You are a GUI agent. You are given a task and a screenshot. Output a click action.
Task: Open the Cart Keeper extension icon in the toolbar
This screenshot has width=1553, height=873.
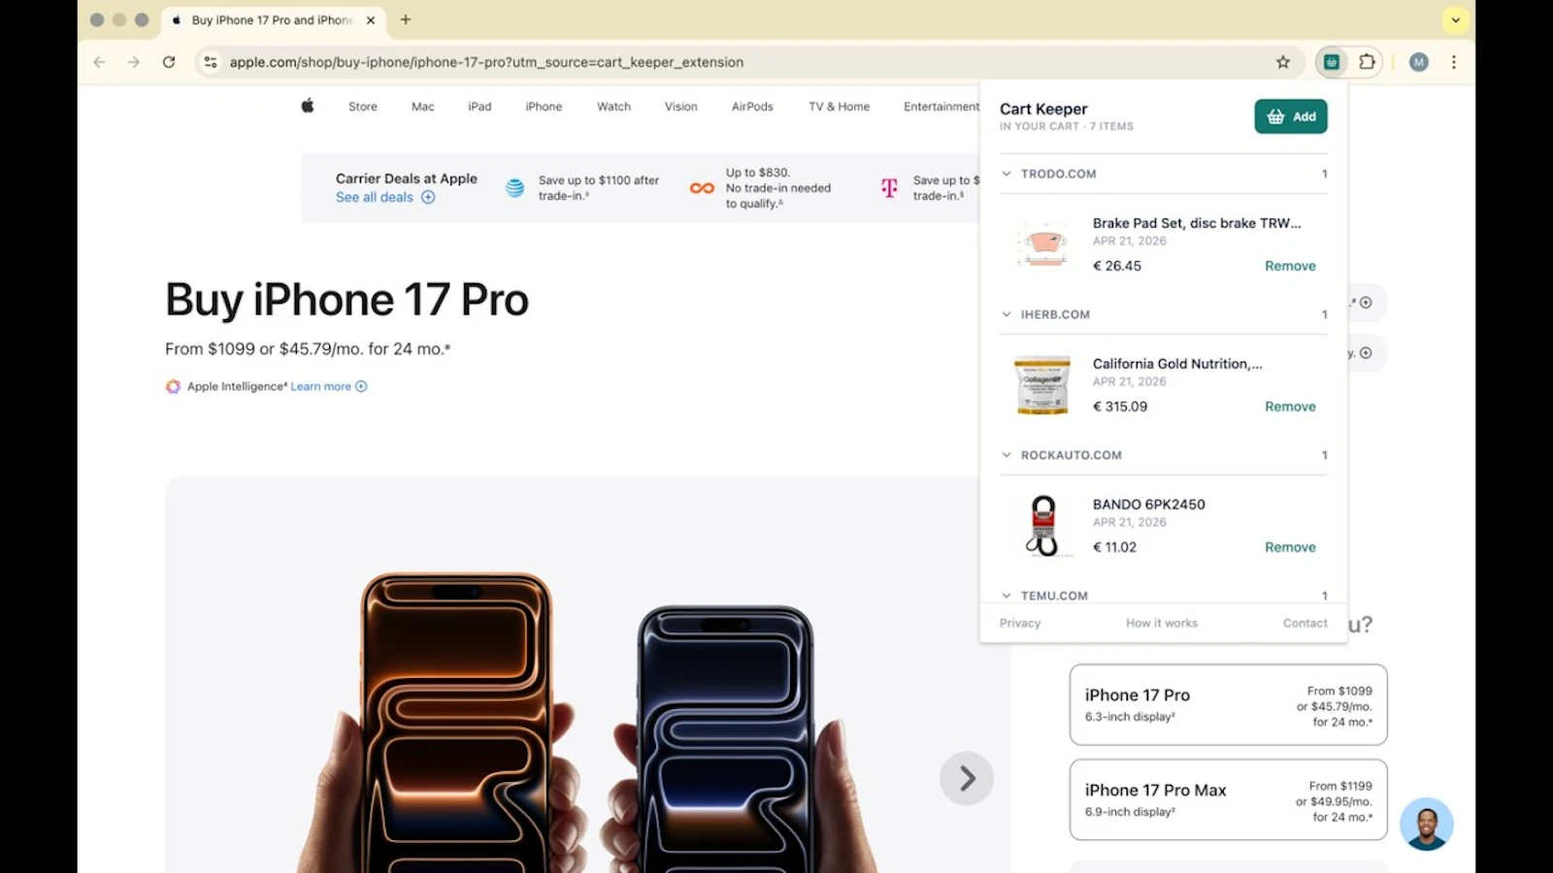point(1331,61)
